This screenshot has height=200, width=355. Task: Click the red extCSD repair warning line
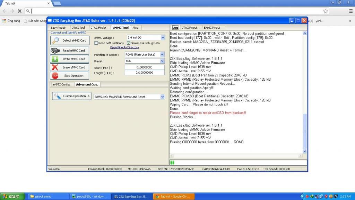tap(208, 113)
